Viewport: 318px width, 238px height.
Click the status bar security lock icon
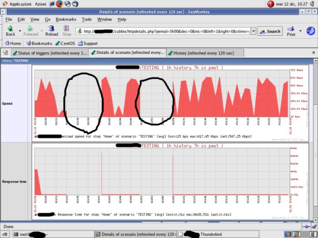313,227
